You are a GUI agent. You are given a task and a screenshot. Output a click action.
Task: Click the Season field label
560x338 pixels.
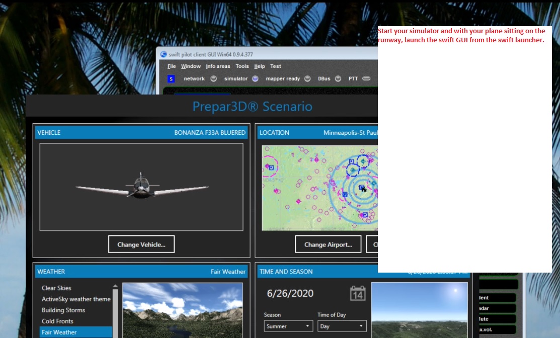coord(272,315)
